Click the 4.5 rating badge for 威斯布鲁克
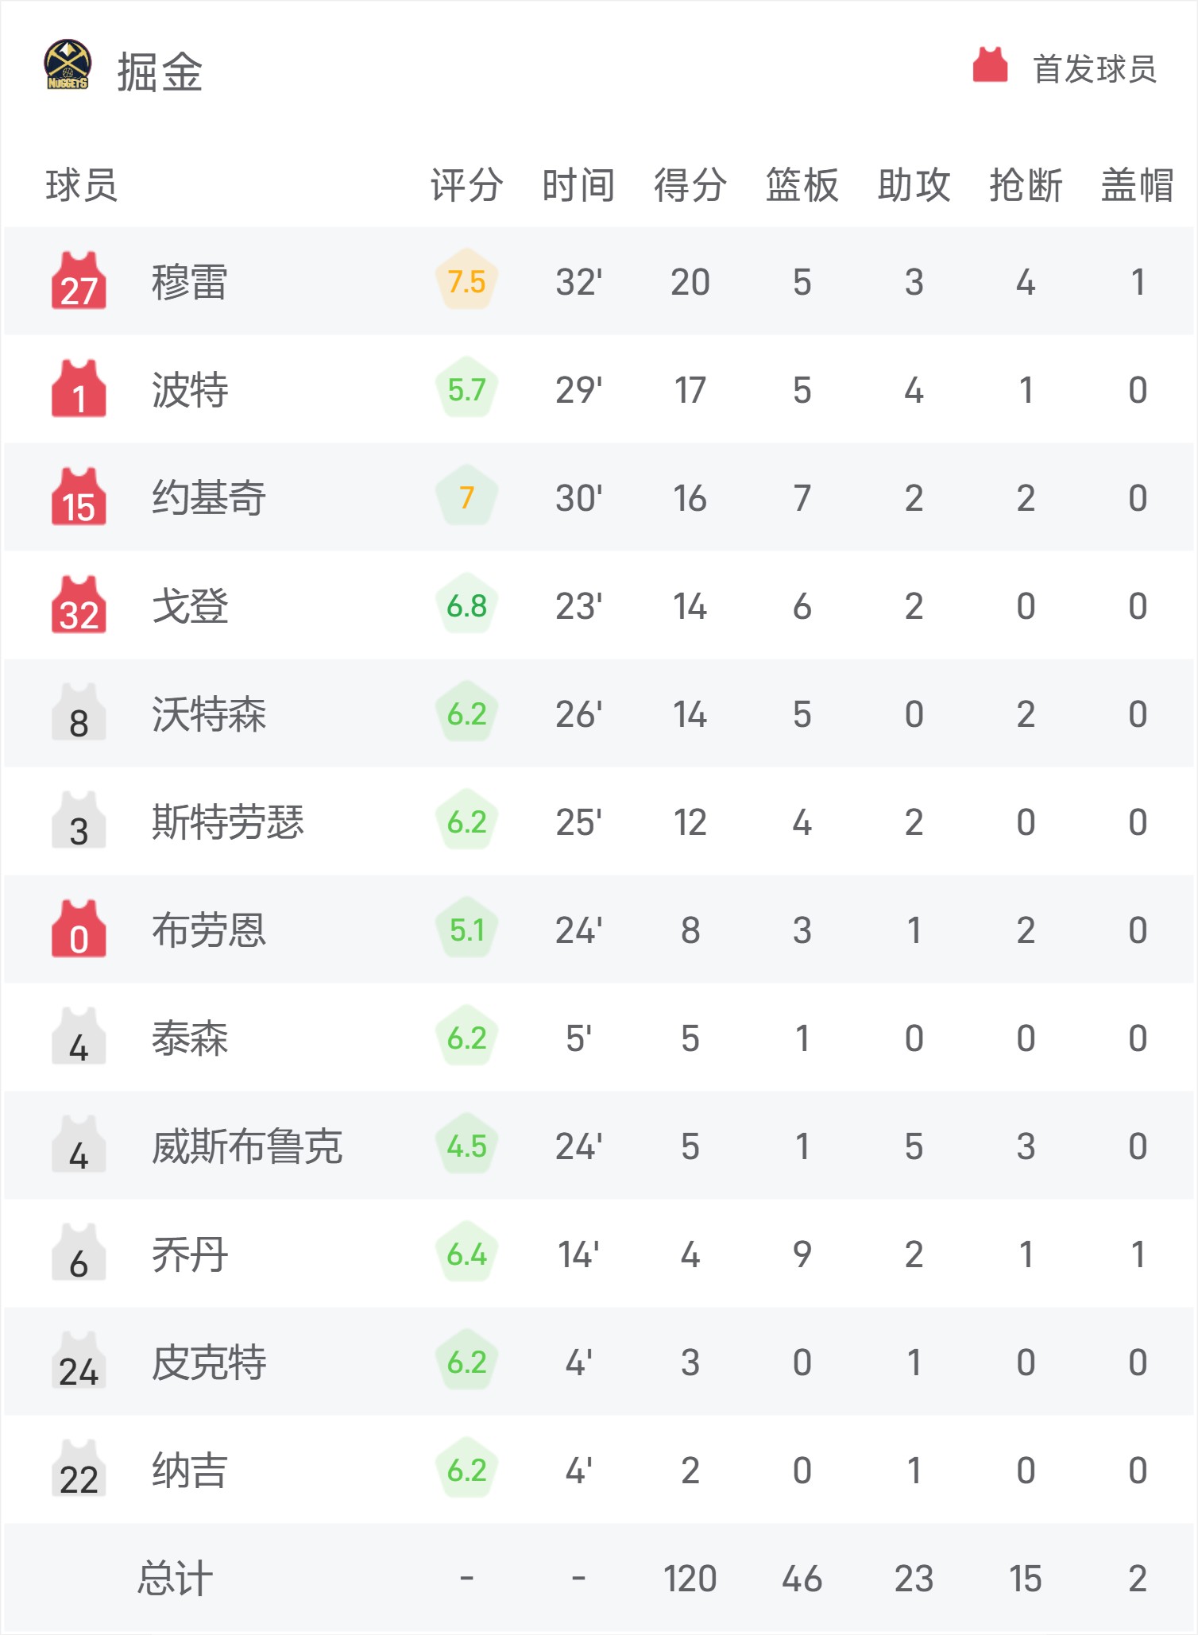The image size is (1198, 1635). pos(466,1146)
